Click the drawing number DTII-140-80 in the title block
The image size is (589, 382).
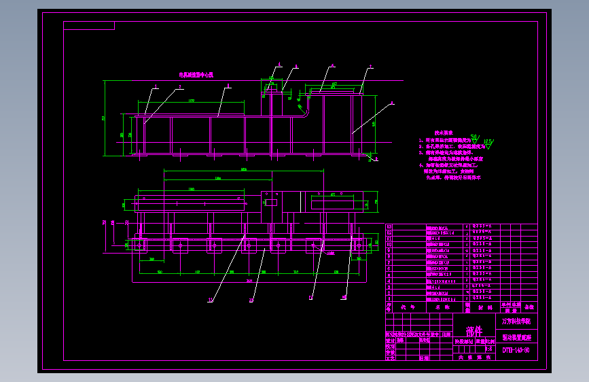pos(516,351)
